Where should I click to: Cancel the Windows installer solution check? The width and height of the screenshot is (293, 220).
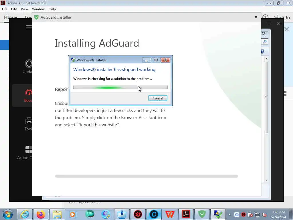(x=158, y=98)
